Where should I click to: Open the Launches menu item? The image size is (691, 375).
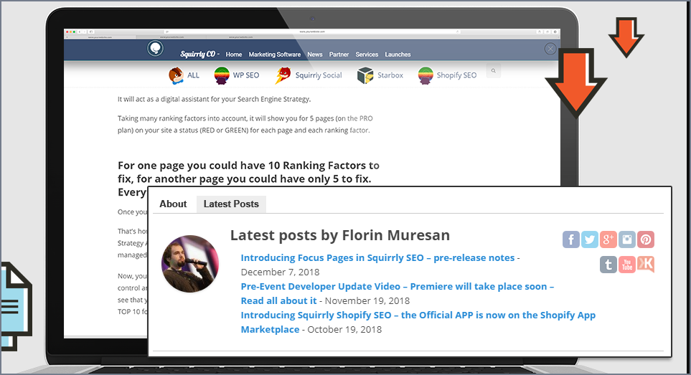coord(398,54)
